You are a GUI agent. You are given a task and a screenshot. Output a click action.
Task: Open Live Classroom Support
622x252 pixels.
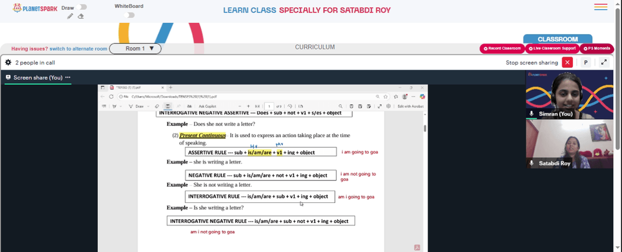552,48
